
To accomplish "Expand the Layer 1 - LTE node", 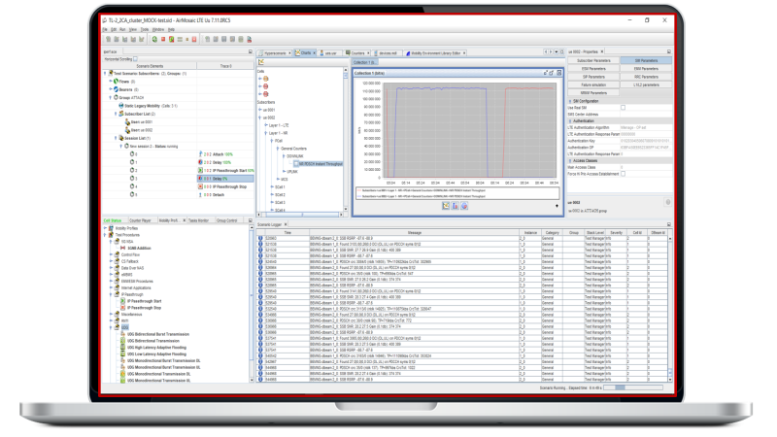I will point(265,125).
